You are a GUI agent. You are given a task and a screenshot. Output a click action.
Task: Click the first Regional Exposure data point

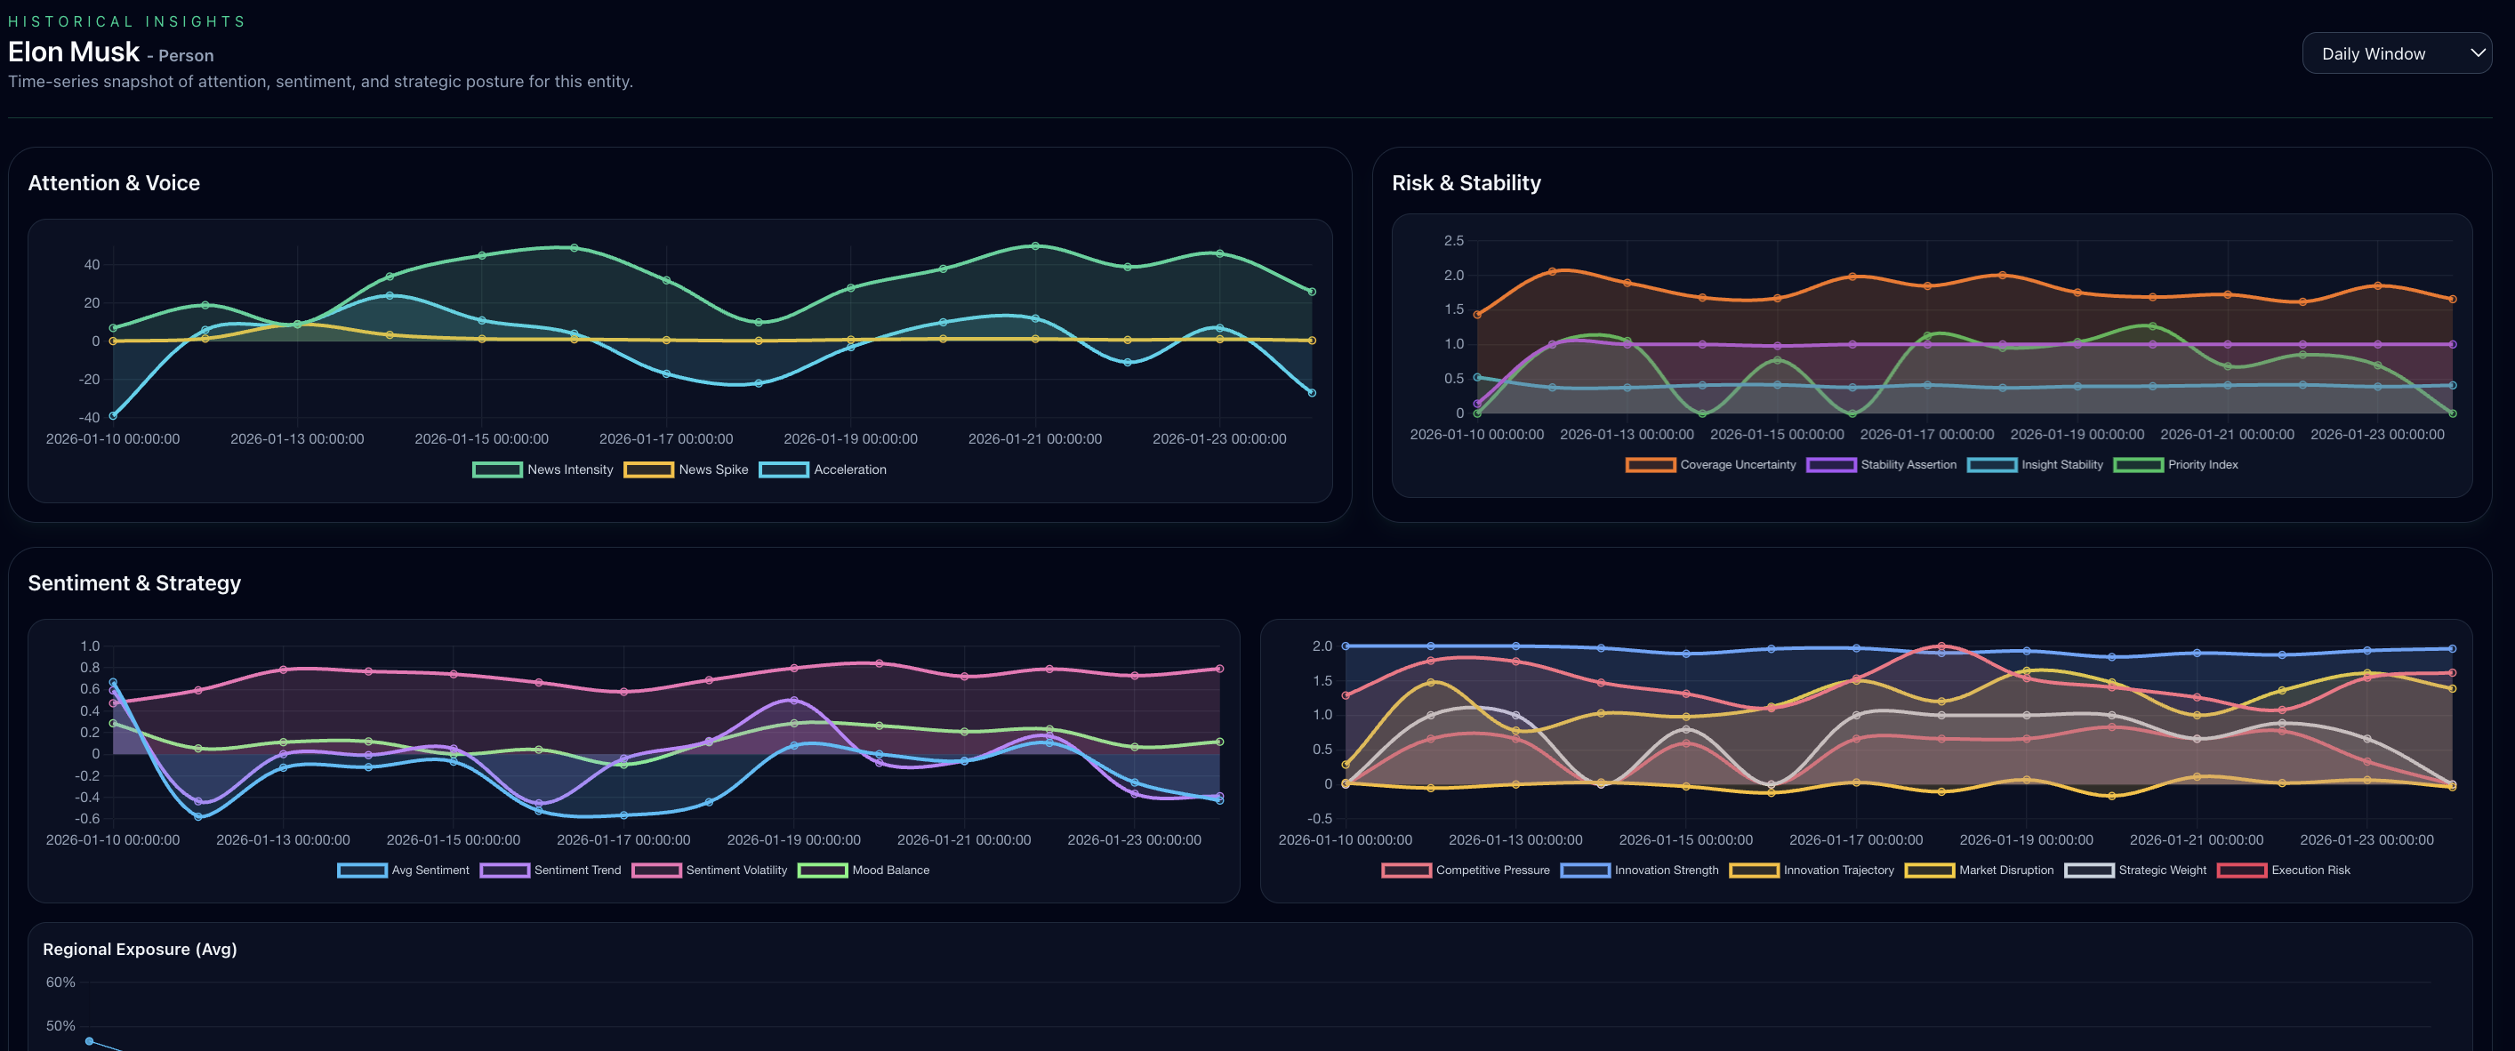[x=89, y=1041]
